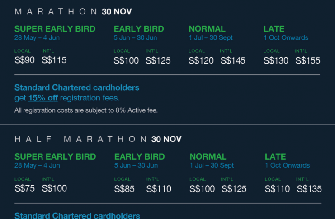Click the Marathon "15% off" link
The width and height of the screenshot is (335, 219).
point(43,98)
